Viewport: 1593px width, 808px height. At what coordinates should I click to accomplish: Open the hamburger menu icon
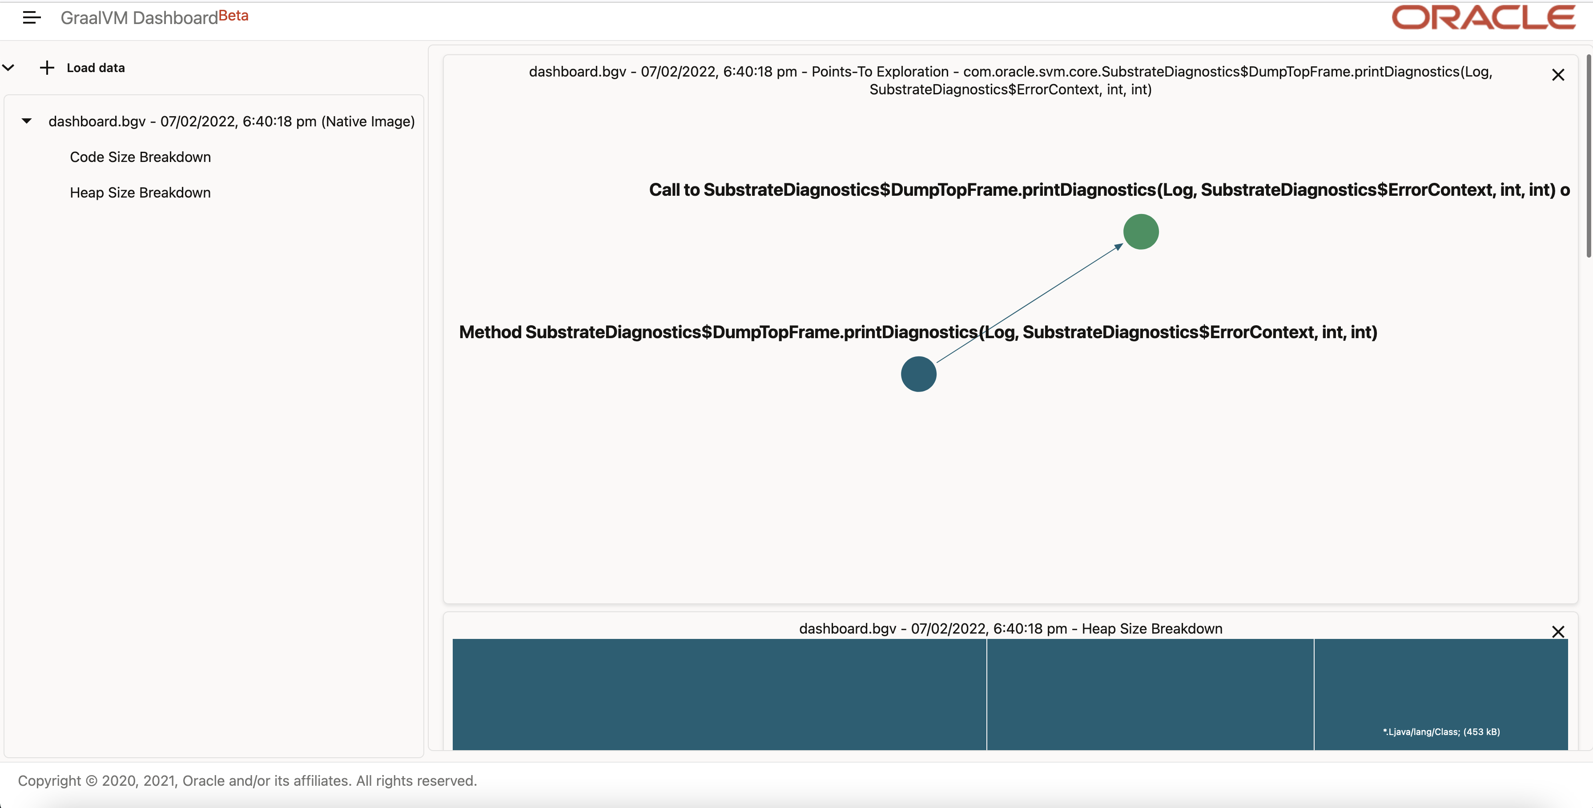pos(32,18)
